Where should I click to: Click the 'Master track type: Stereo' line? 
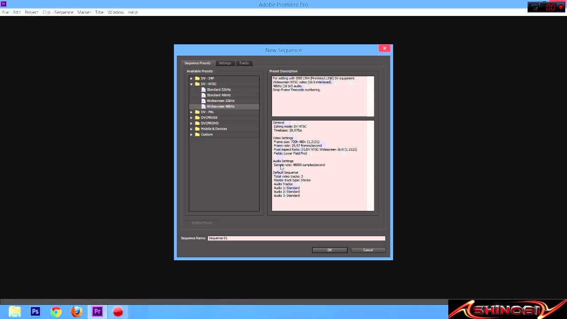click(x=292, y=180)
